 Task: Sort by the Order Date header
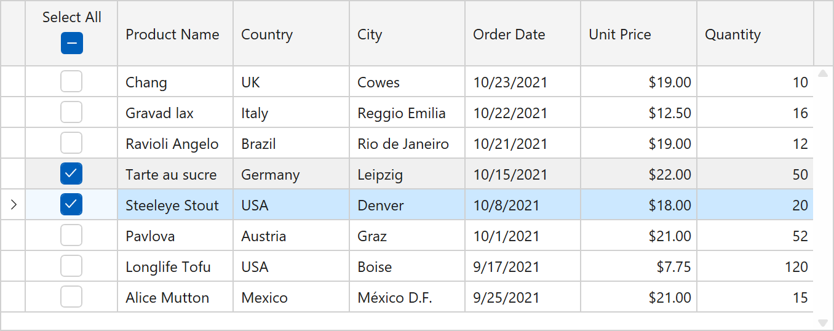[509, 34]
